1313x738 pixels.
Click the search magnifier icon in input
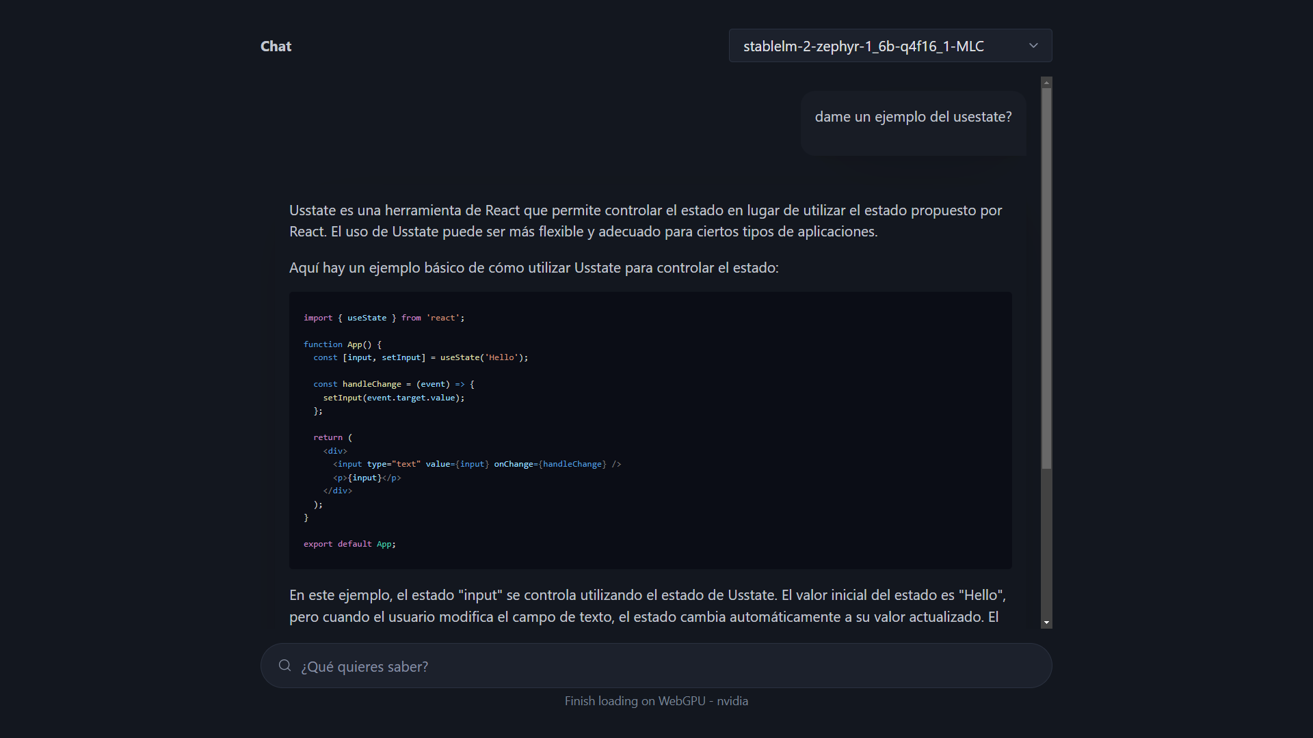[x=284, y=666]
